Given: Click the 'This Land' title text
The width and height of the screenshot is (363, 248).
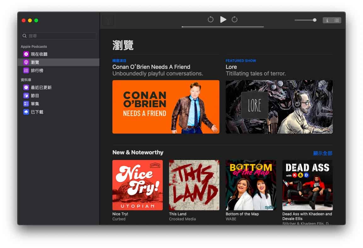Looking at the screenshot, I should tap(178, 214).
